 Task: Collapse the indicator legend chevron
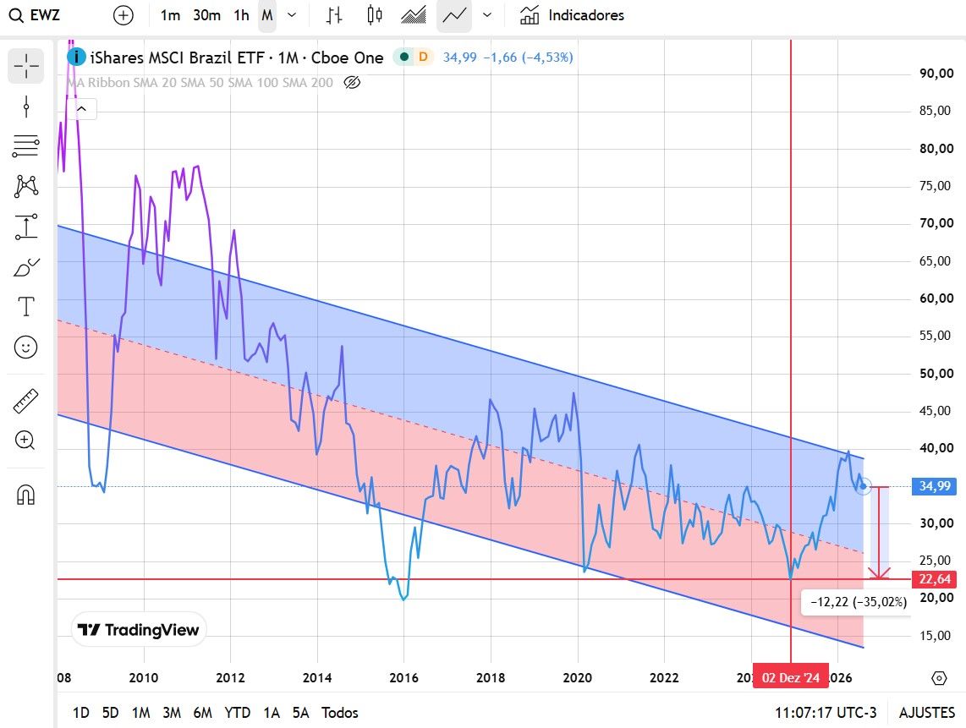[x=81, y=109]
